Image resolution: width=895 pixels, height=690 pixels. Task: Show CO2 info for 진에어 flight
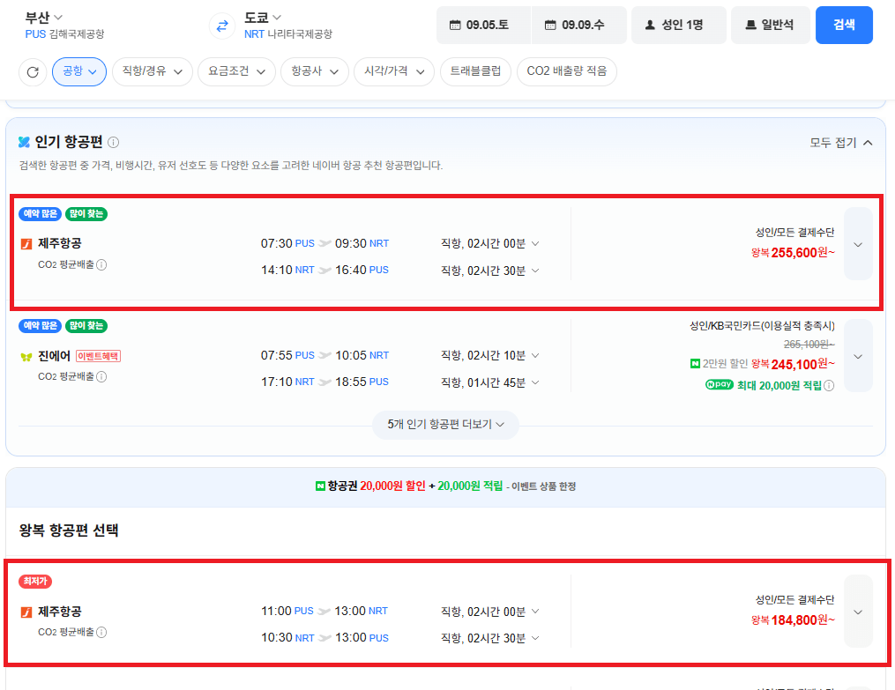101,376
